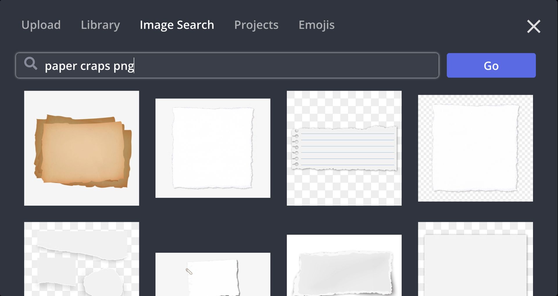Select the Image Search tab

tap(177, 25)
